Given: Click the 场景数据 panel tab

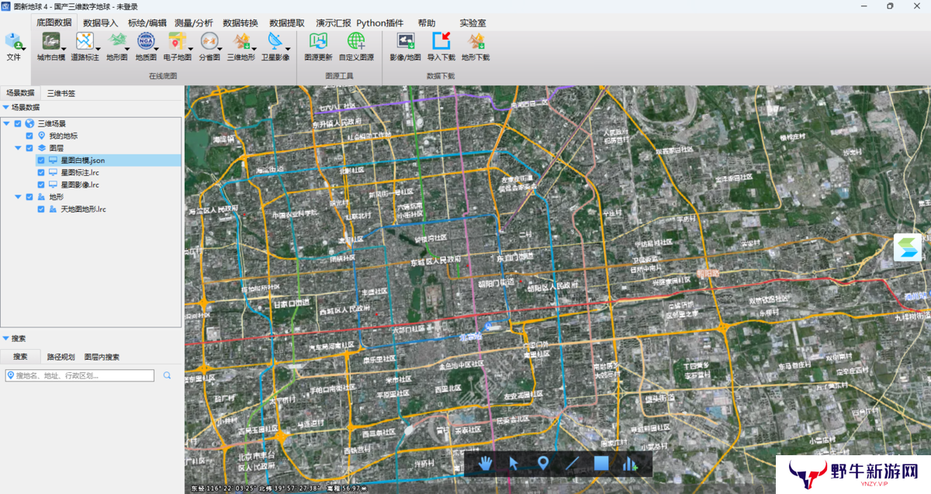Looking at the screenshot, I should click(x=20, y=93).
